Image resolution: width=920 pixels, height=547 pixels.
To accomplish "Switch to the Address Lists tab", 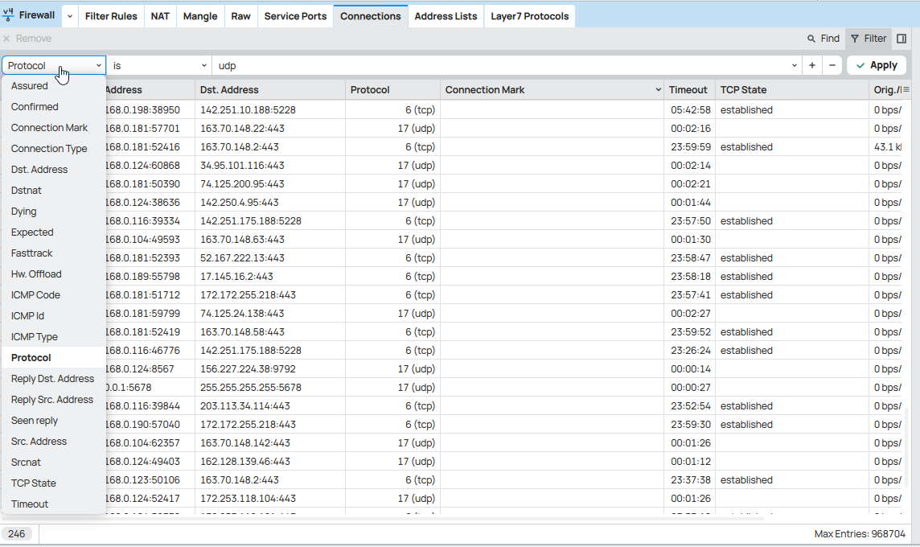I will (x=446, y=16).
